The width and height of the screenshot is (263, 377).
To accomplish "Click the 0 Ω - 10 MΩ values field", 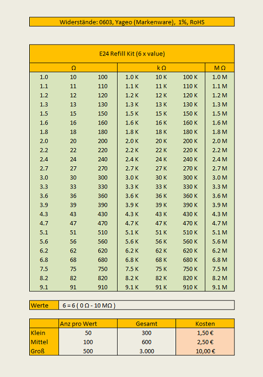I will click(x=146, y=305).
